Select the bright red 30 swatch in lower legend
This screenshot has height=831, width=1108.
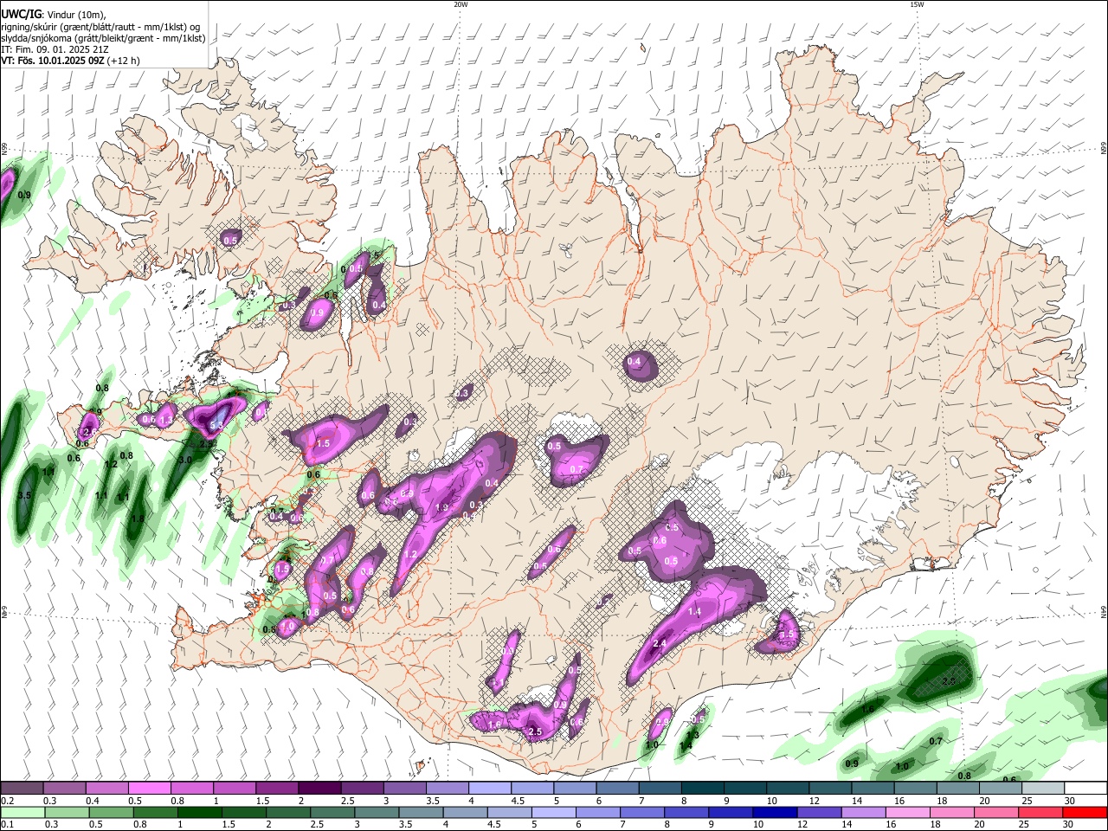(x=1084, y=813)
